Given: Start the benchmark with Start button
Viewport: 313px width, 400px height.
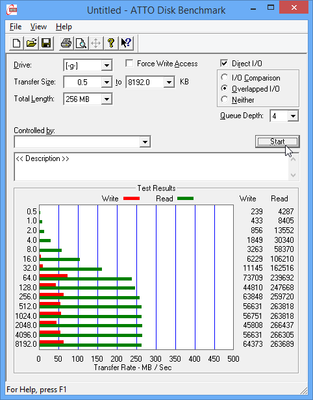Looking at the screenshot, I should pos(277,142).
